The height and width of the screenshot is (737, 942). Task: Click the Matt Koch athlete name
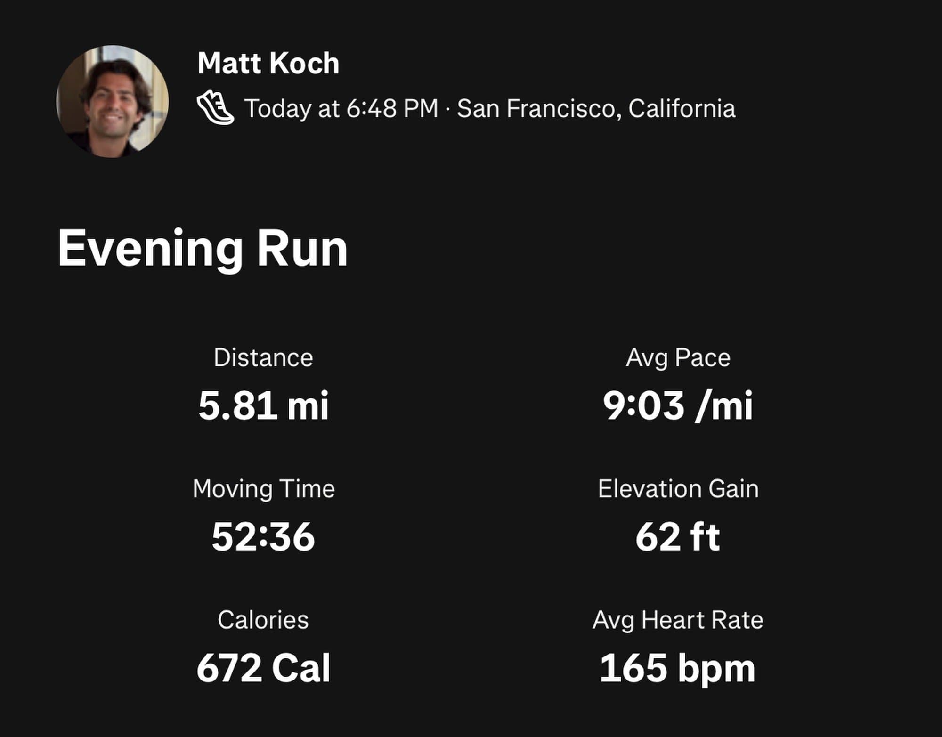[x=268, y=63]
